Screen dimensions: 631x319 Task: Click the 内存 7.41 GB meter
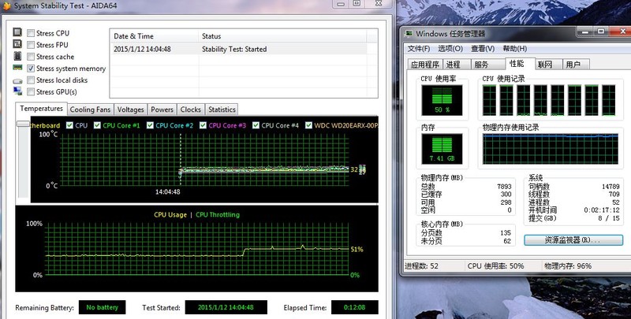[442, 149]
